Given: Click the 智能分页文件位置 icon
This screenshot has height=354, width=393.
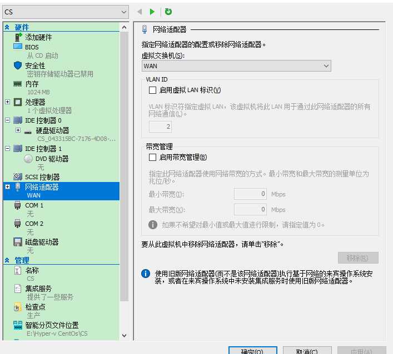Looking at the screenshot, I should (18, 325).
